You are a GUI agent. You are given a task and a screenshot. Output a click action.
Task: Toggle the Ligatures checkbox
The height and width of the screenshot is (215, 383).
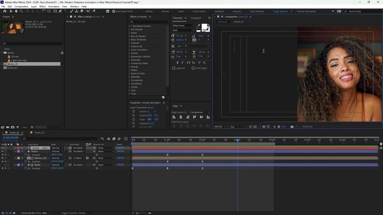click(174, 68)
